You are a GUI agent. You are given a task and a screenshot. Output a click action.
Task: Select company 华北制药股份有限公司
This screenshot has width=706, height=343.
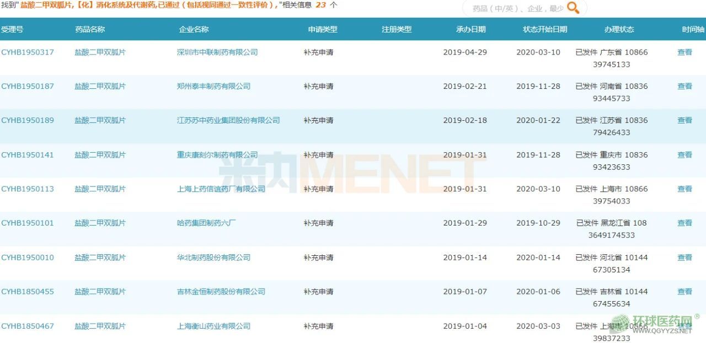click(x=213, y=258)
